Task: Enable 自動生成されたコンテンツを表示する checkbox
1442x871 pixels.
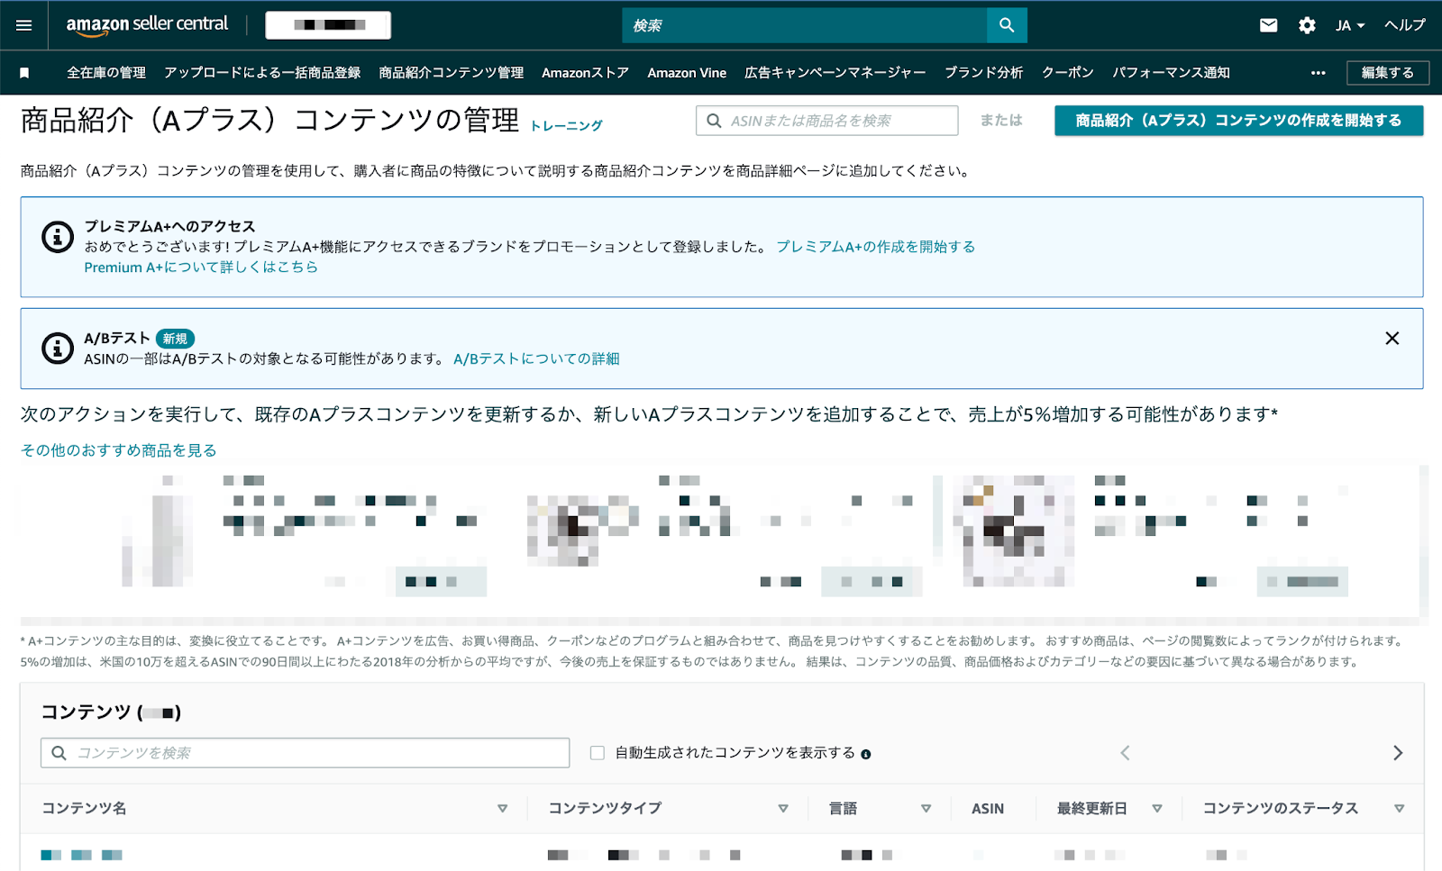Action: click(597, 753)
